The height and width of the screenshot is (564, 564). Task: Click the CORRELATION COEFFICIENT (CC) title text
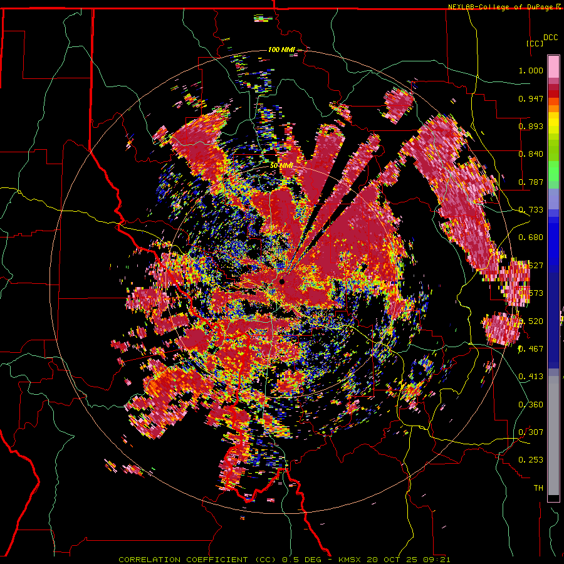197,560
